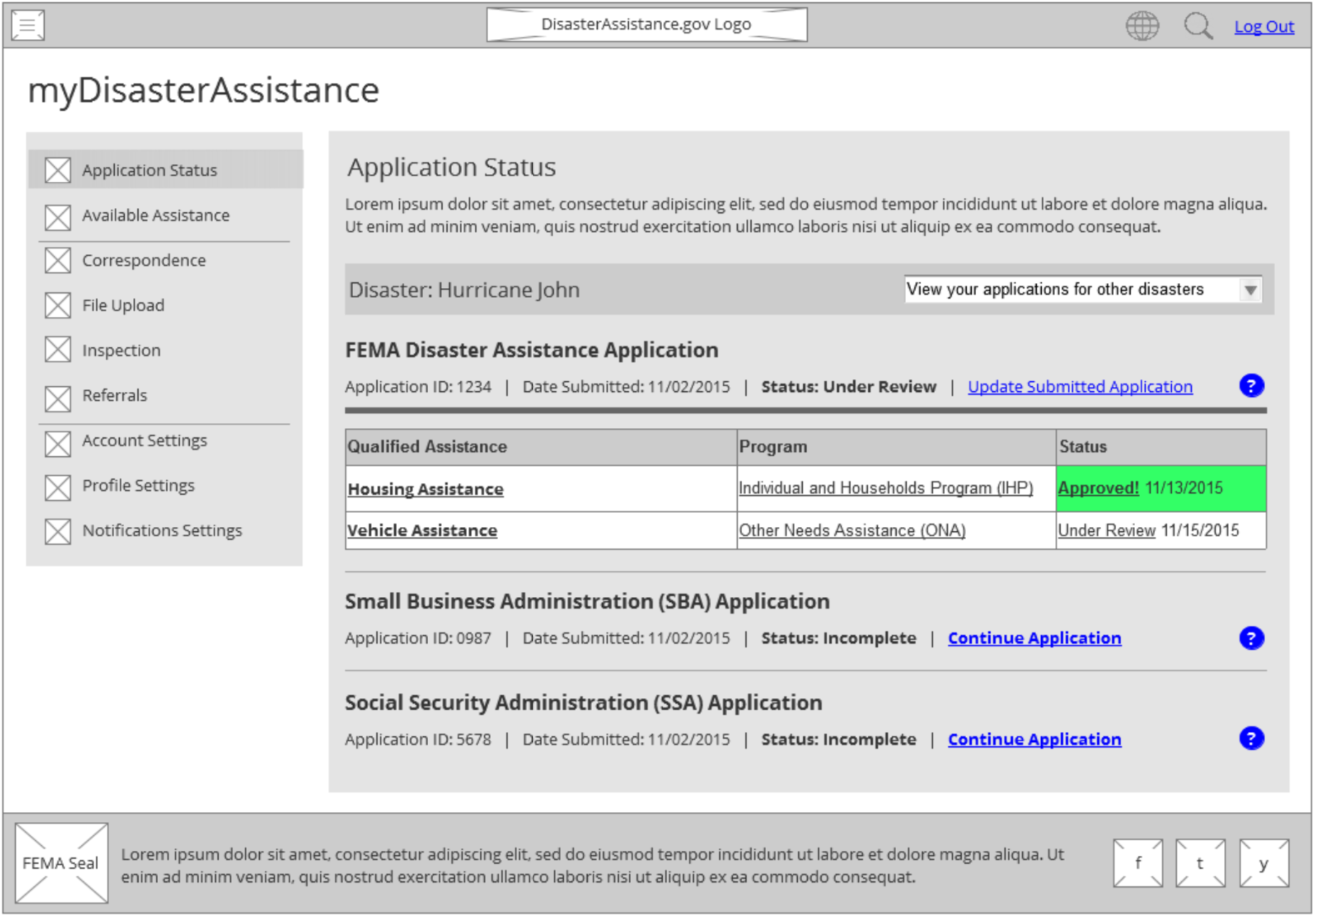This screenshot has height=918, width=1317.
Task: Click the myDisasterAssistance page title
Action: pos(203,90)
